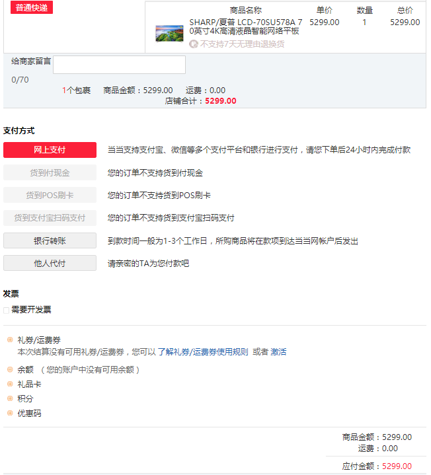Click the 激活 coupon link
Image resolution: width=431 pixels, height=475 pixels.
278,352
